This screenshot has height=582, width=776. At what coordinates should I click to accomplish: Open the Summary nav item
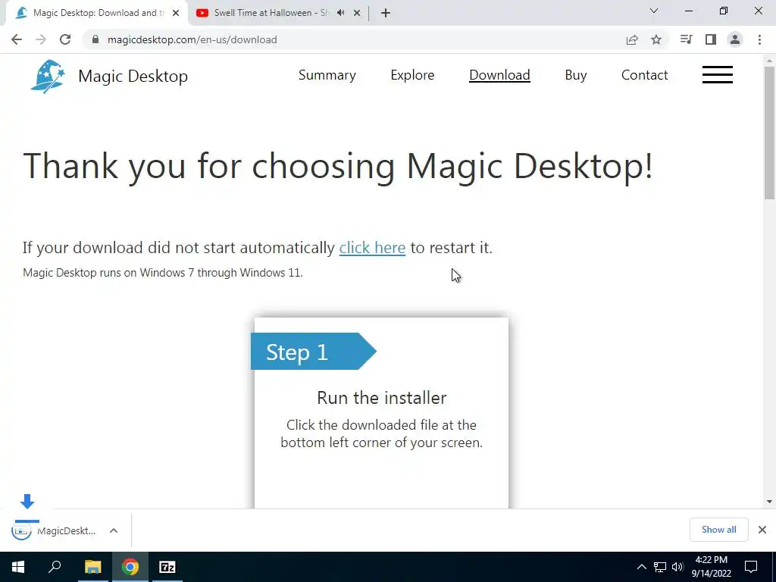click(x=327, y=75)
